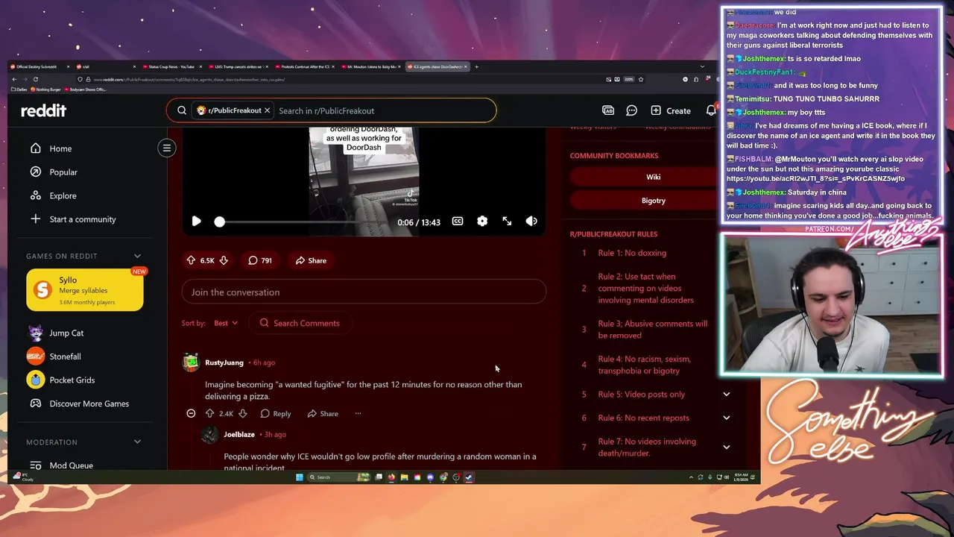This screenshot has width=954, height=537.
Task: Switch to the Official Destiny Subreddit tab
Action: point(40,66)
